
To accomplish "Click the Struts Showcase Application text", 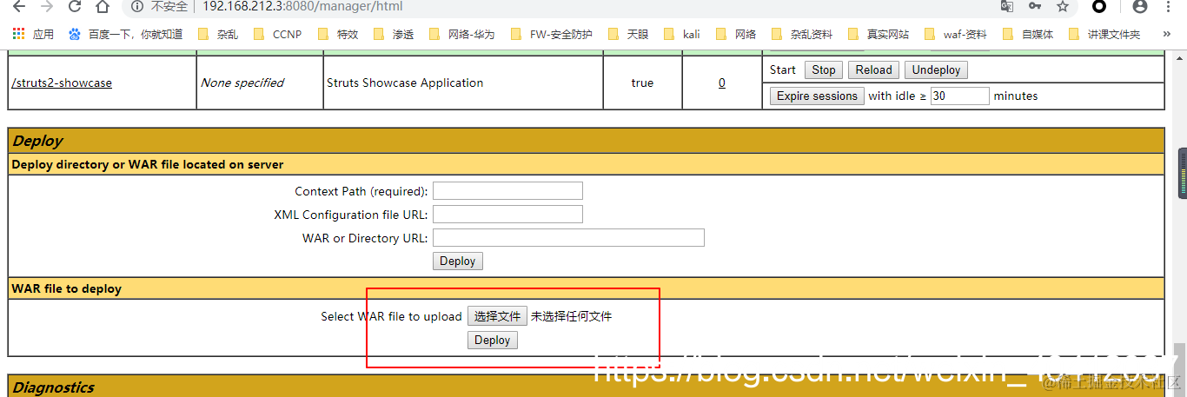I will coord(405,83).
